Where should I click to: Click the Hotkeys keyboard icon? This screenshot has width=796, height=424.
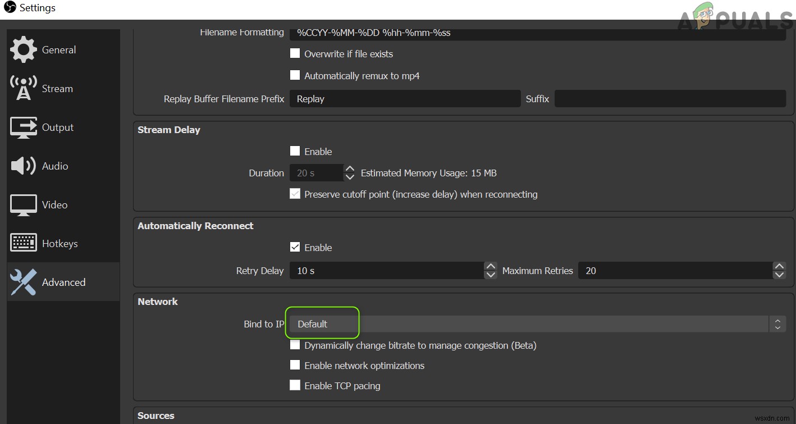(24, 244)
